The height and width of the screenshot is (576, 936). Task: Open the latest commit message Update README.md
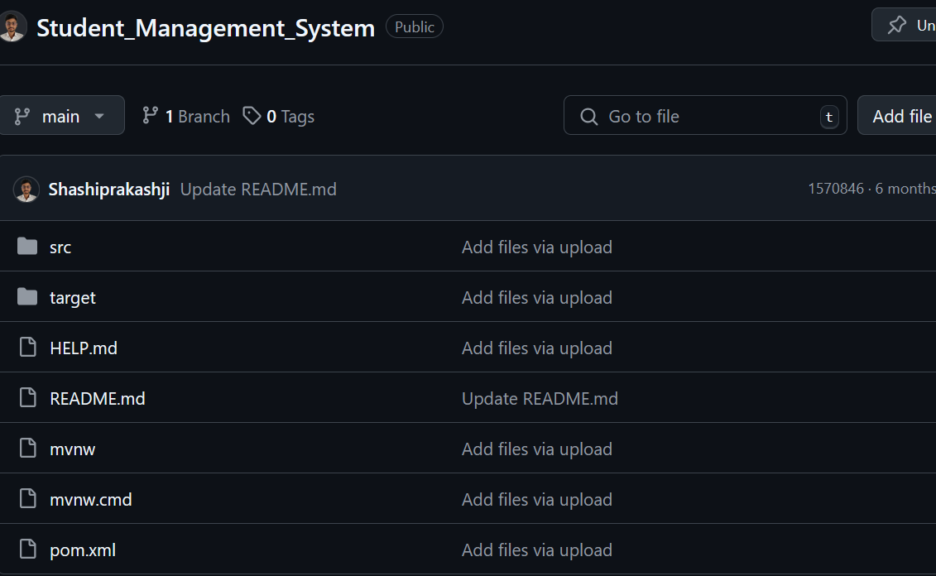point(258,190)
